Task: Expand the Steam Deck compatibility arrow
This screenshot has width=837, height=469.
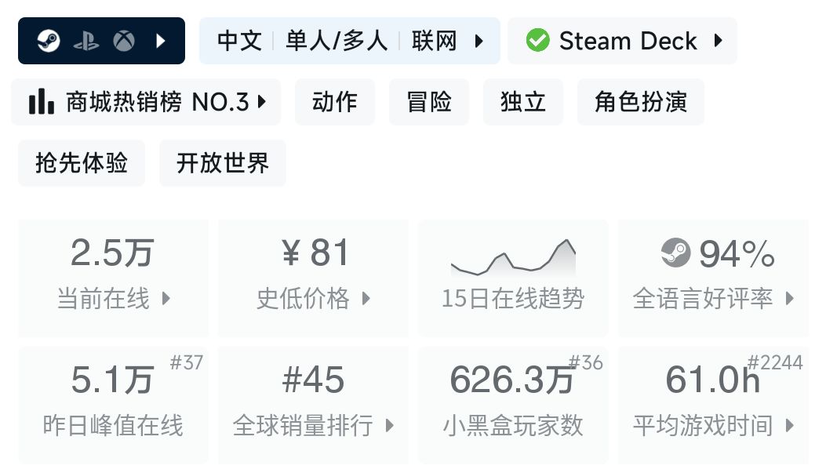Action: 718,41
